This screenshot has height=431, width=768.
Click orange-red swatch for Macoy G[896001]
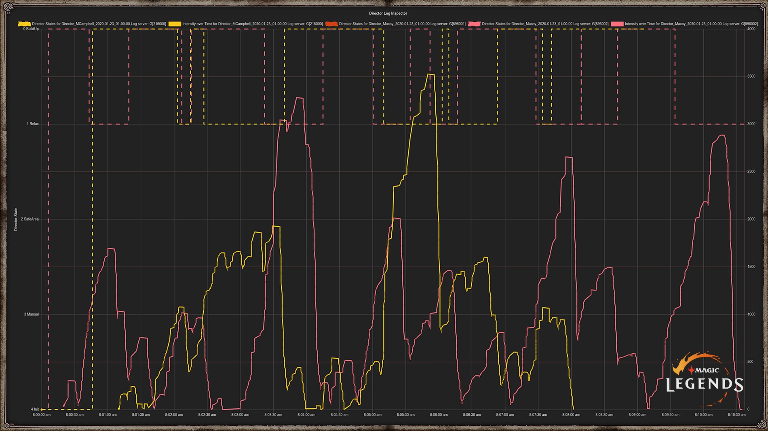[331, 24]
